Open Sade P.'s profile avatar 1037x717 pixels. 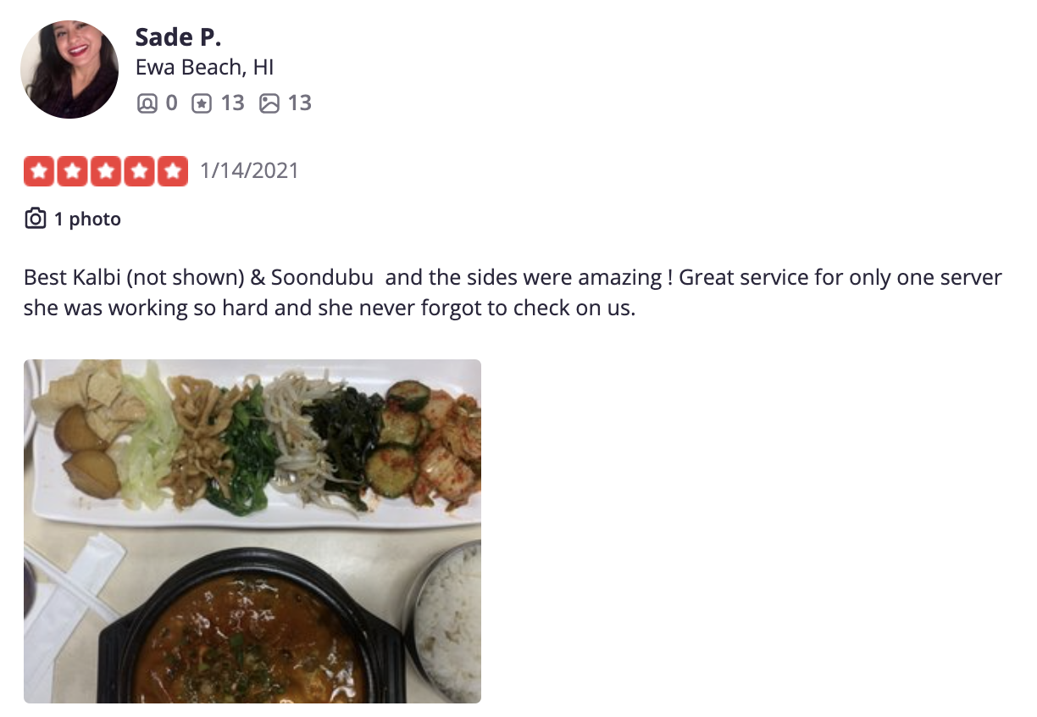[x=69, y=69]
